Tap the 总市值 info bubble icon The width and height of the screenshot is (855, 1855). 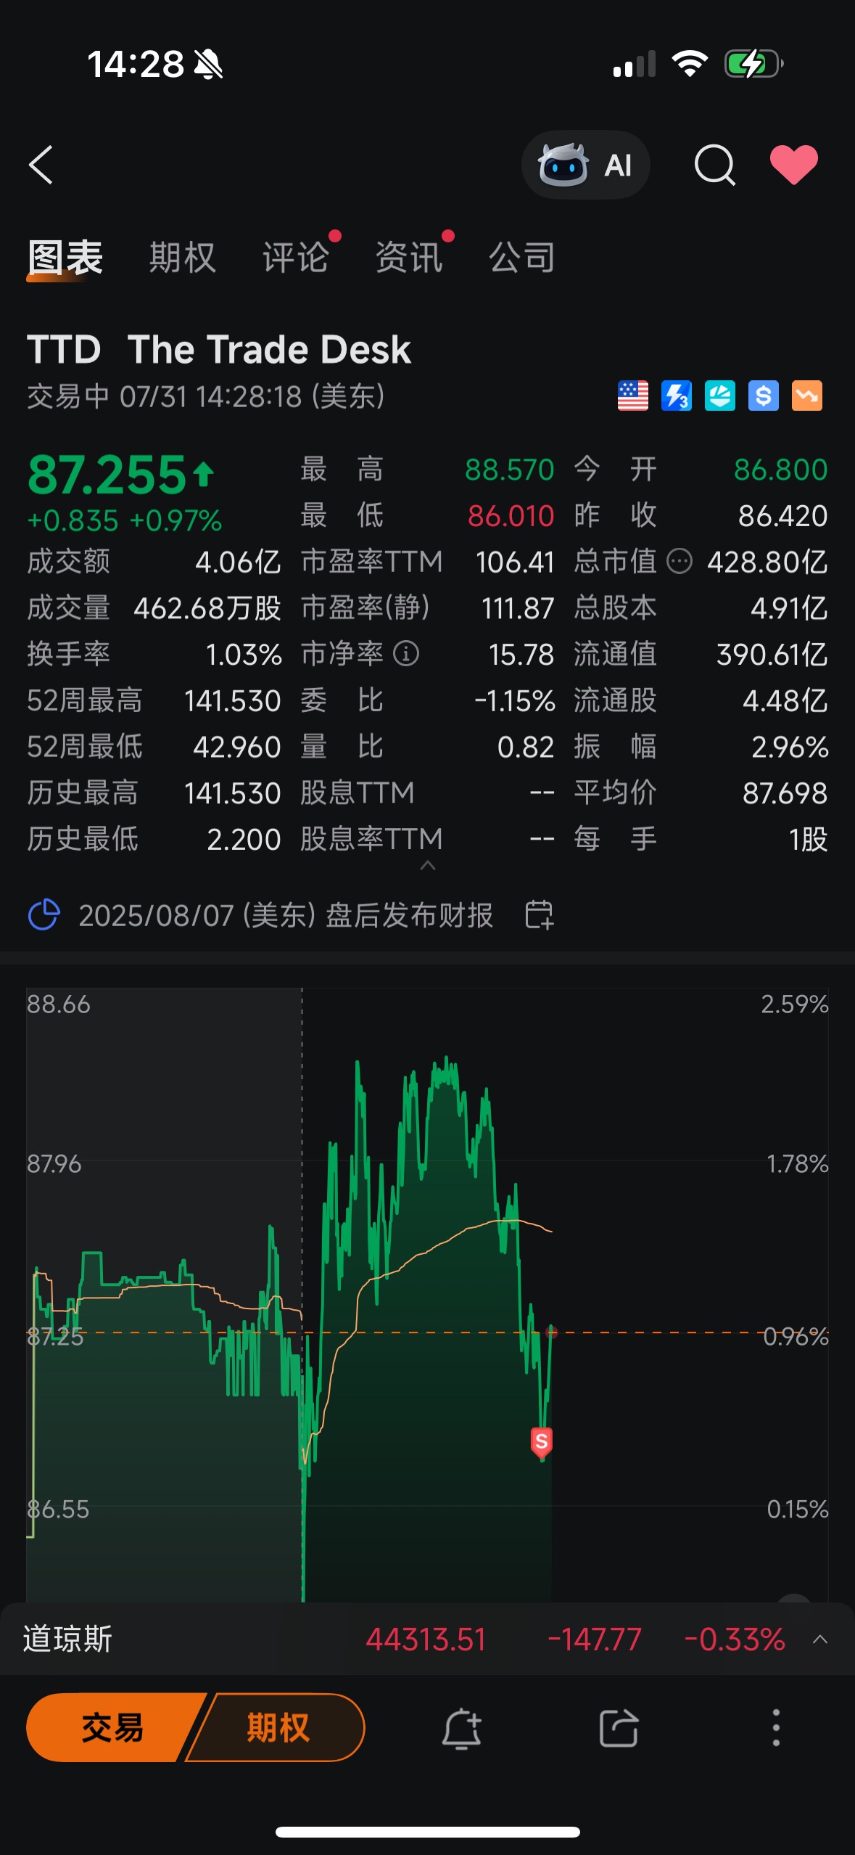point(680,562)
